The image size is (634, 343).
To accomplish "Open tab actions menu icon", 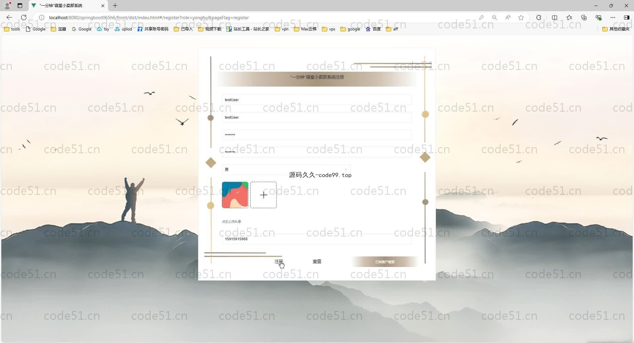I will [20, 6].
